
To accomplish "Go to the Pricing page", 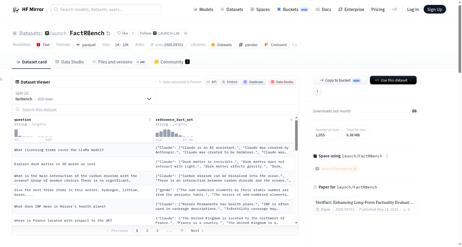I will click(x=378, y=9).
